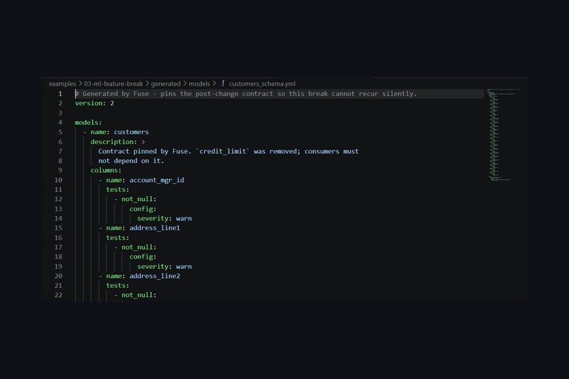569x379 pixels.
Task: Click 'severity: warn' on line 19
Action: tap(164, 266)
